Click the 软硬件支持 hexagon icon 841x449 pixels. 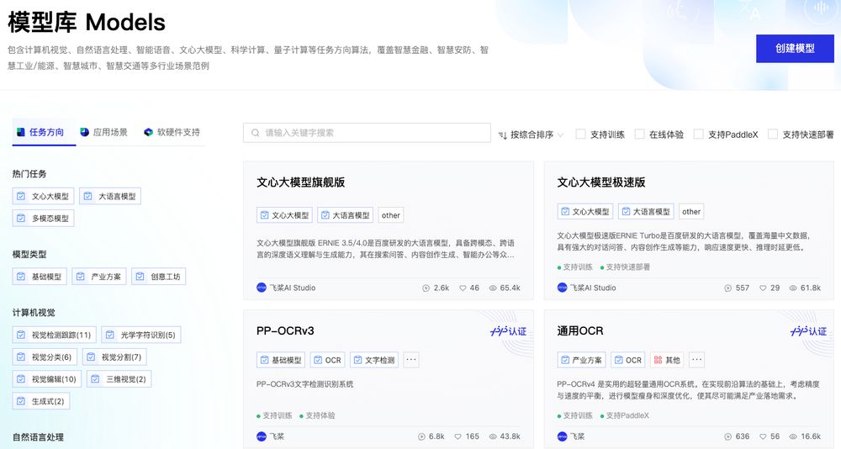pos(149,132)
